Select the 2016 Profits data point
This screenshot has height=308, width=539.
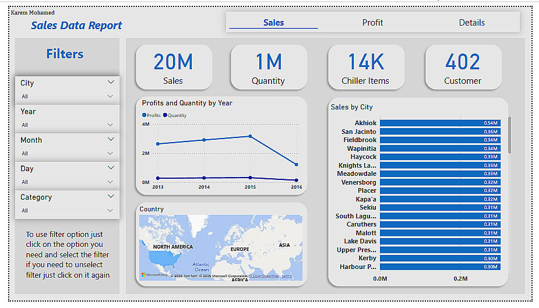coord(297,164)
